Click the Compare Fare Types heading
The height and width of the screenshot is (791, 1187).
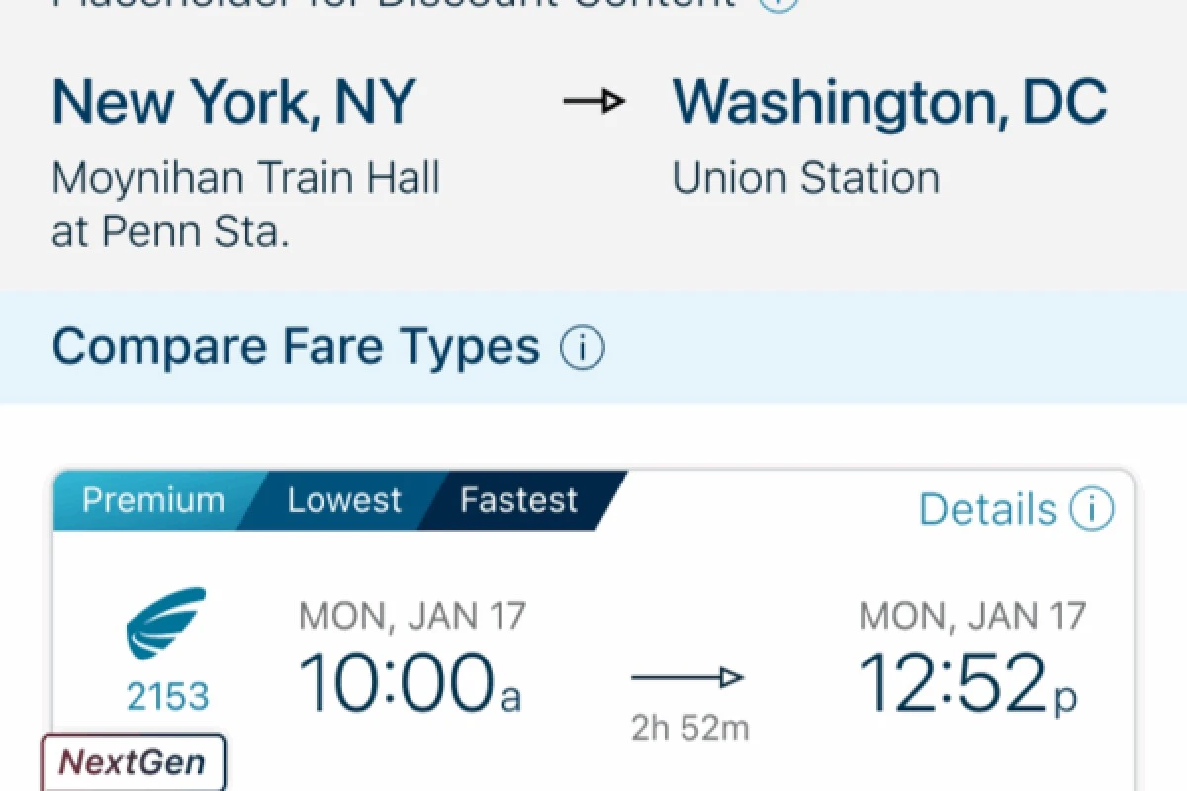(295, 347)
